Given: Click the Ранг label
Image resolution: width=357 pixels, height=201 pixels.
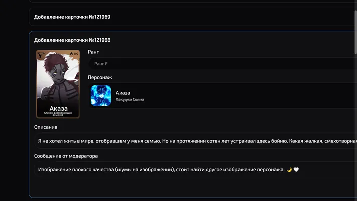Looking at the screenshot, I should click(x=93, y=52).
